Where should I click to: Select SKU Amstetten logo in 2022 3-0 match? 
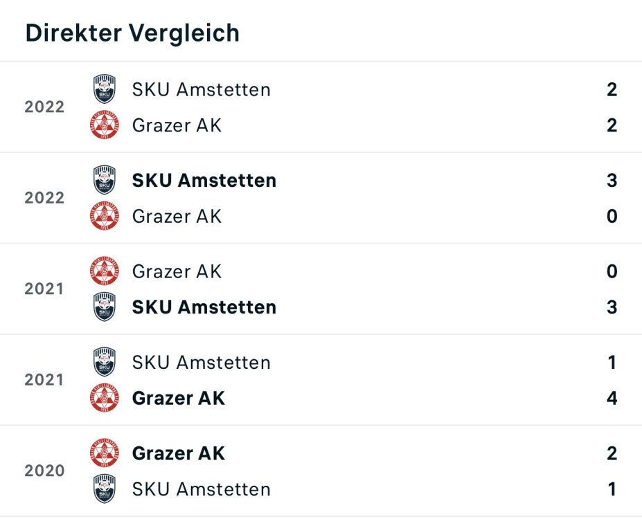tap(105, 181)
